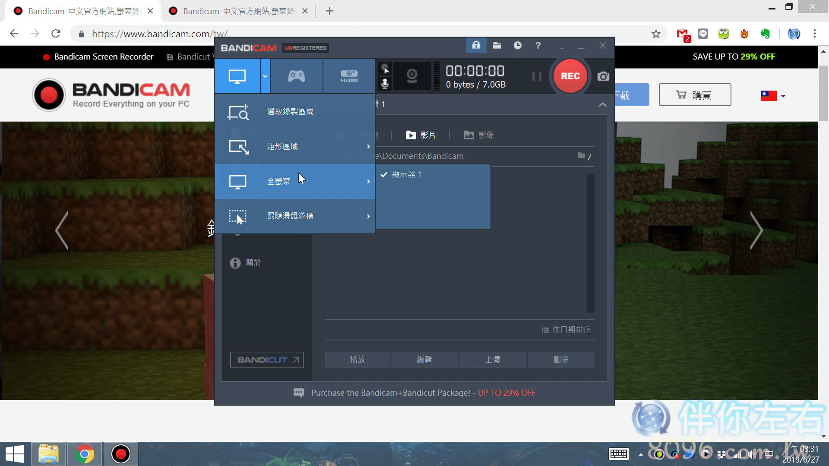
Task: Click the 購買 button on the website
Action: 695,95
